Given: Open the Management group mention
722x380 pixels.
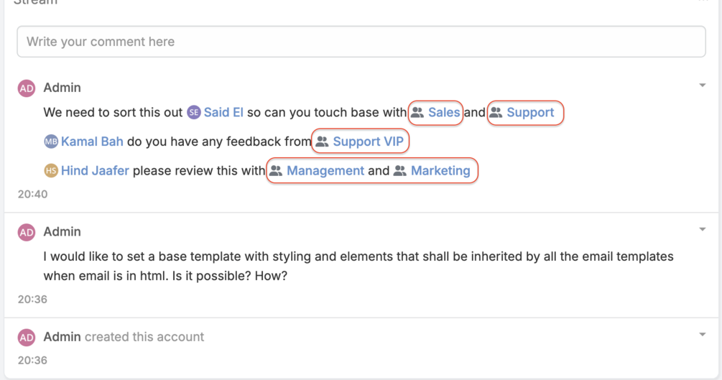Looking at the screenshot, I should (325, 171).
